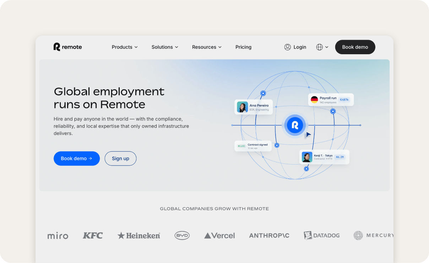Click the Anthropic logo
The height and width of the screenshot is (263, 429).
tap(269, 235)
